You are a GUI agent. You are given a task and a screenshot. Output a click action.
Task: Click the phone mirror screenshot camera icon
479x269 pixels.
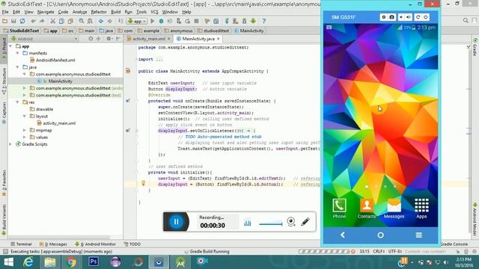pyautogui.click(x=391, y=17)
